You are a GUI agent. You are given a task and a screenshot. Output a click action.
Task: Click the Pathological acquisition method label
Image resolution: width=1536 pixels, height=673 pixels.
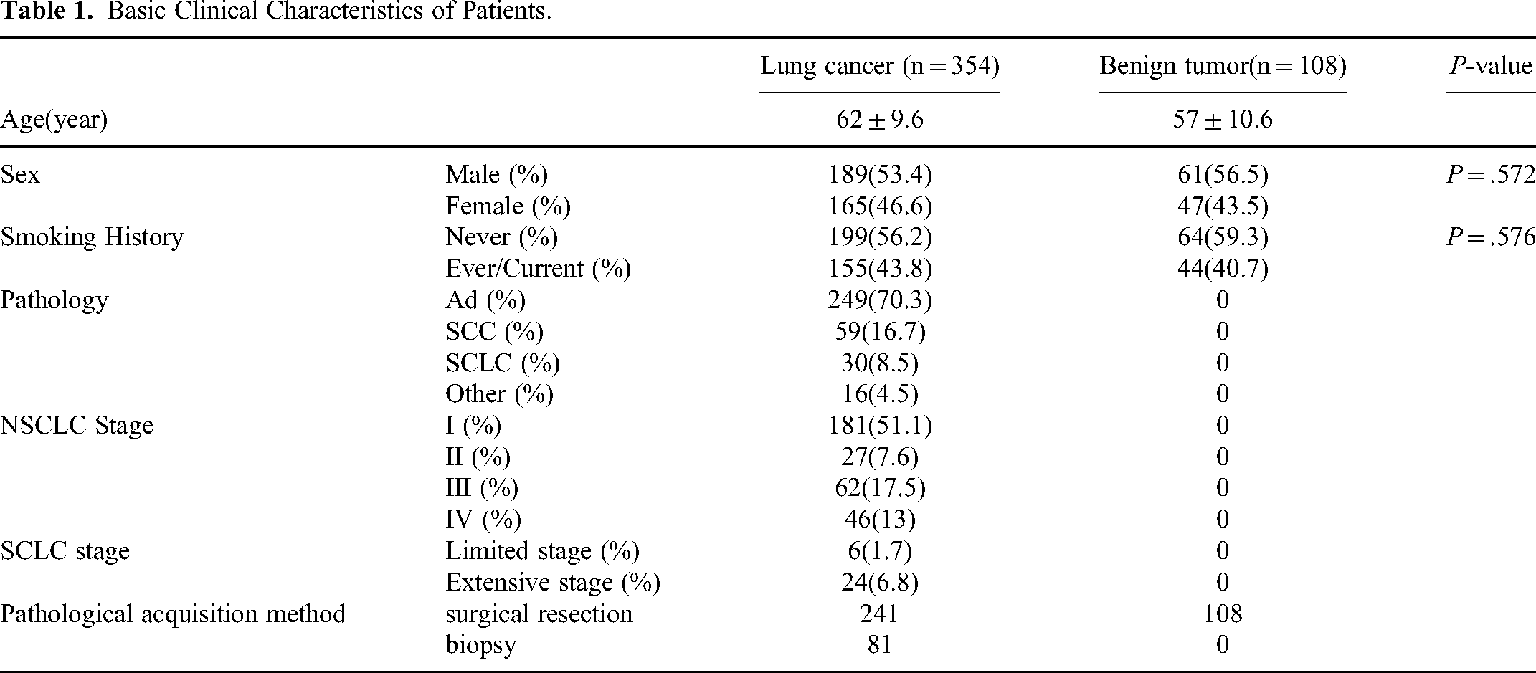[173, 614]
